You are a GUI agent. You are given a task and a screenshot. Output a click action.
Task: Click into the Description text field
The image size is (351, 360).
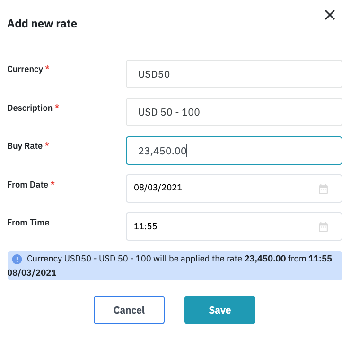(234, 112)
